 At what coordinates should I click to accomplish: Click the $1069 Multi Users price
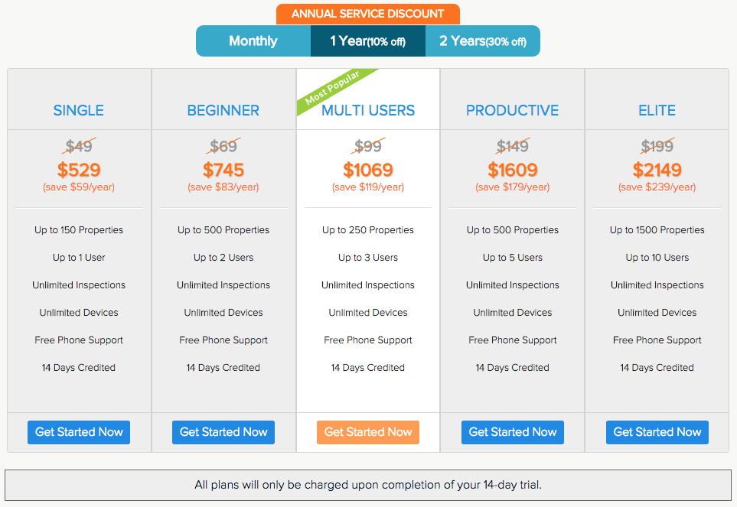pyautogui.click(x=368, y=170)
